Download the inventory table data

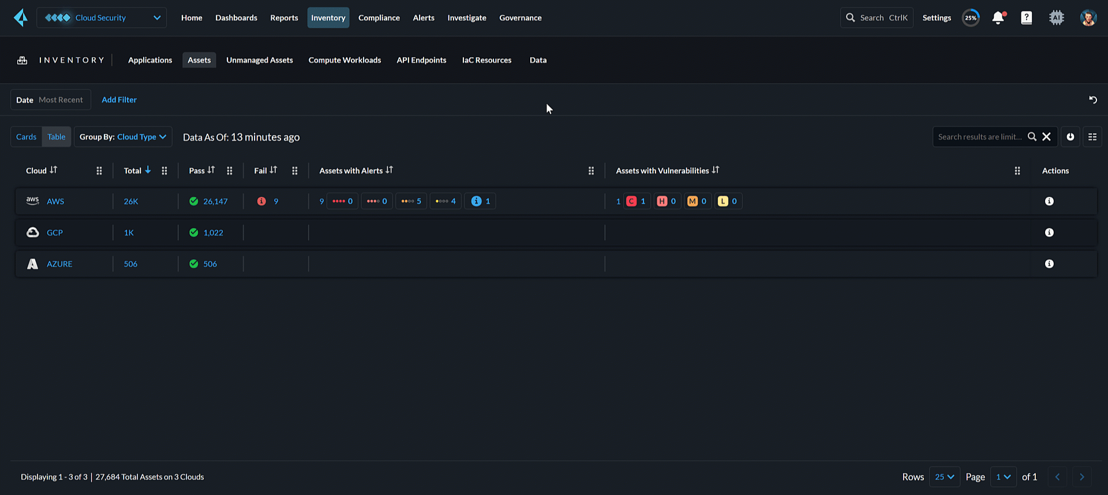tap(1070, 137)
